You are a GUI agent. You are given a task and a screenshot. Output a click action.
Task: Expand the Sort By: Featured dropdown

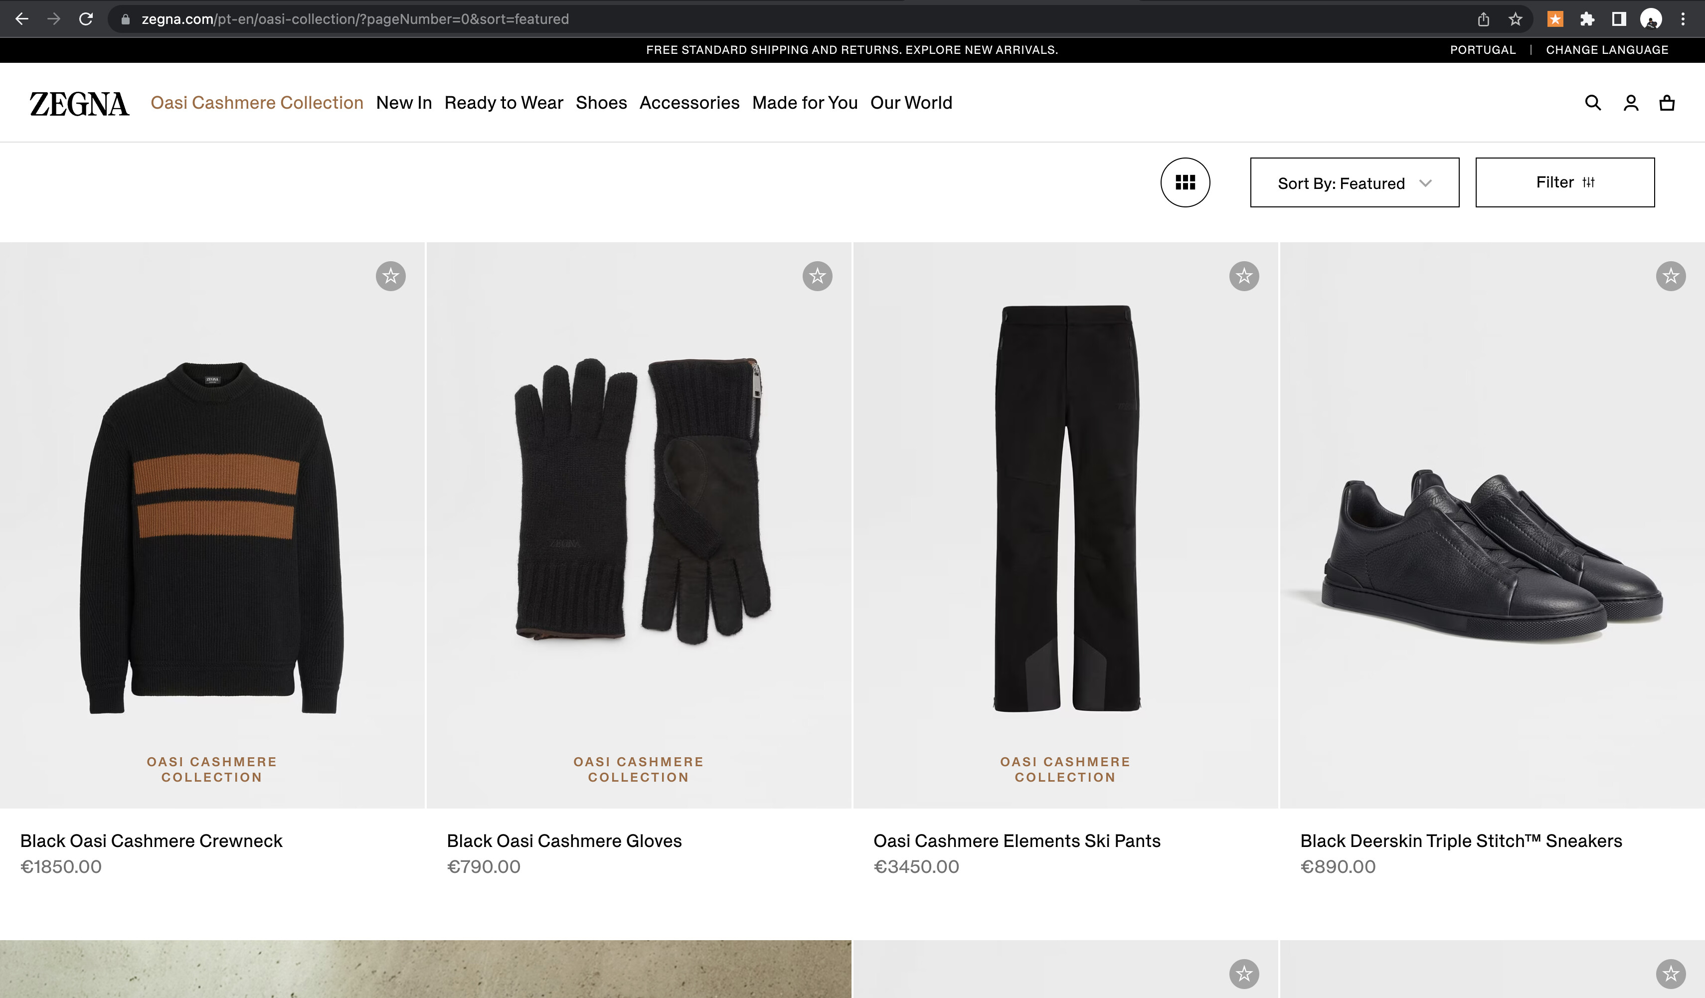click(x=1355, y=182)
